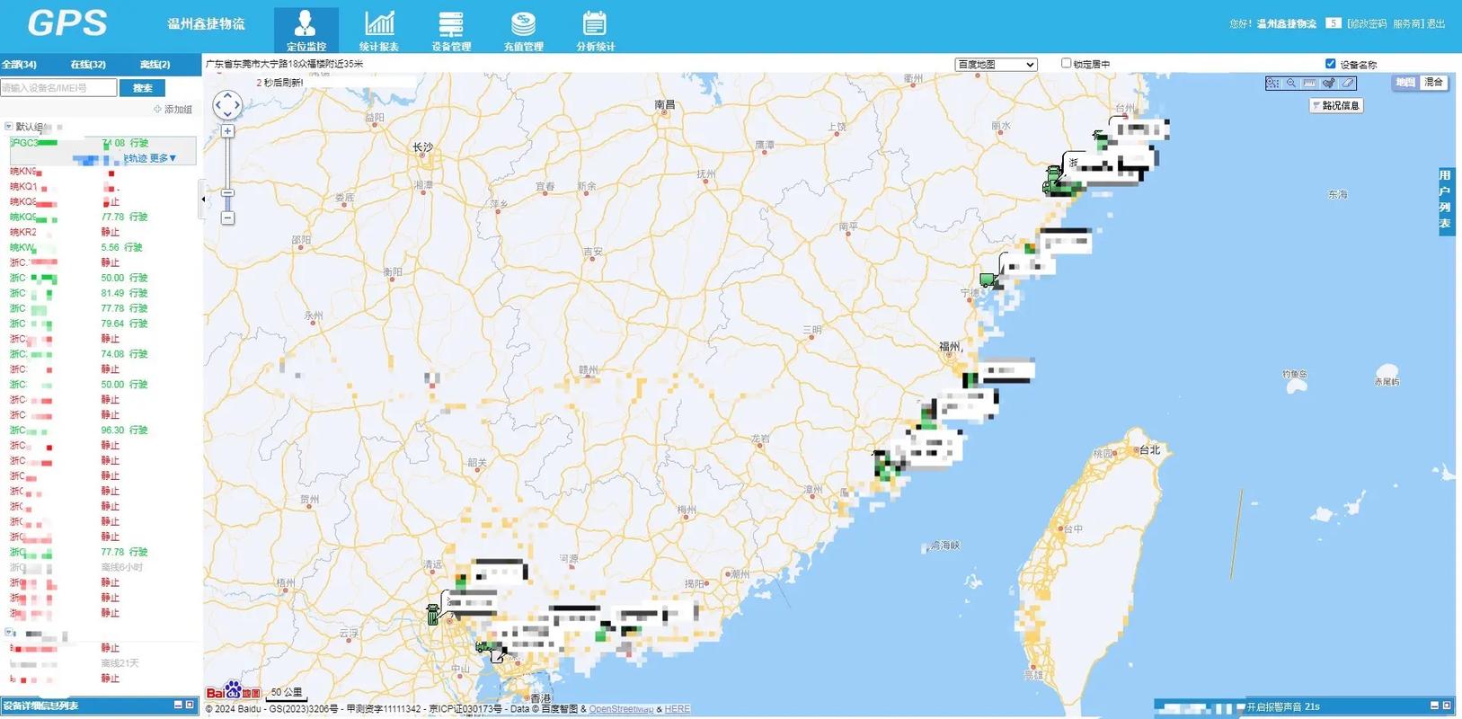
Task: Open the 百度地图 map provider dropdown
Action: pyautogui.click(x=996, y=65)
